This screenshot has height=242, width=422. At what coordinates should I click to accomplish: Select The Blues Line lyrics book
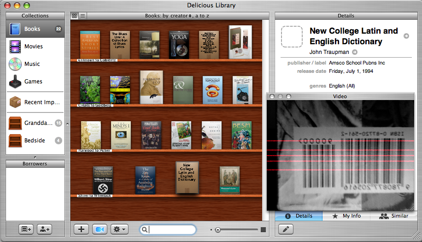pos(120,45)
